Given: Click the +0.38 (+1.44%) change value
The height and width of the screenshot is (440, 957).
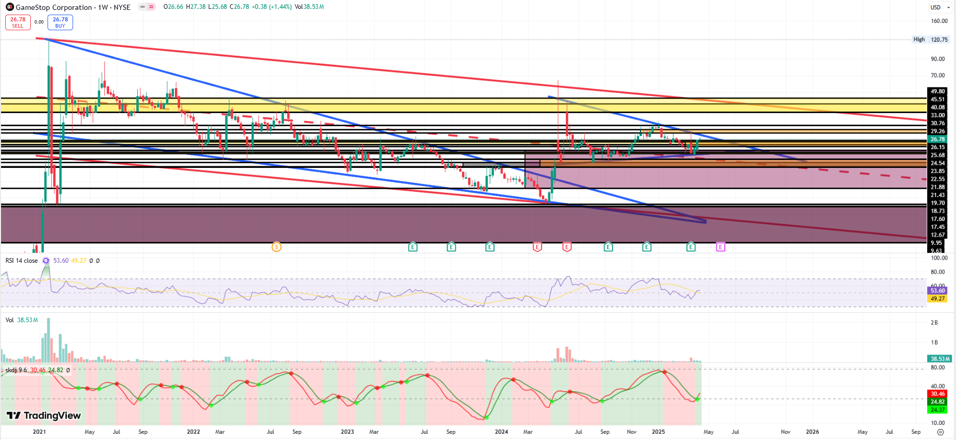Looking at the screenshot, I should [271, 7].
